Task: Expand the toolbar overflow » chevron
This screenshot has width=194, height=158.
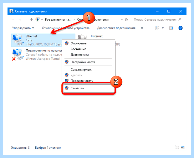Action: click(x=142, y=28)
